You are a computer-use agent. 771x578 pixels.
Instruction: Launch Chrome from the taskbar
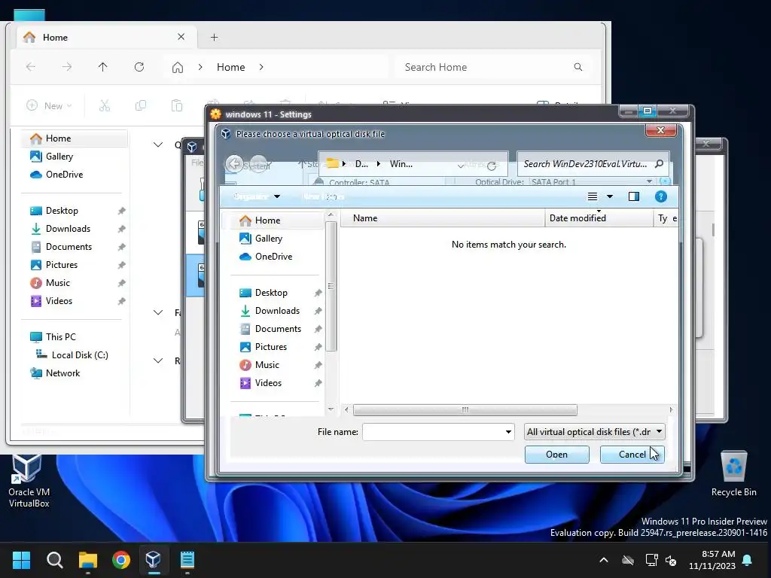(x=121, y=560)
